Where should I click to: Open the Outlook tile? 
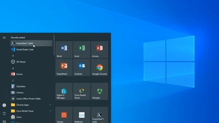click(82, 68)
